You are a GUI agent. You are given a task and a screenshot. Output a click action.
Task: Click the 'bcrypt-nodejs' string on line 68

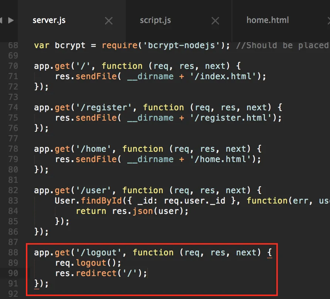click(181, 46)
